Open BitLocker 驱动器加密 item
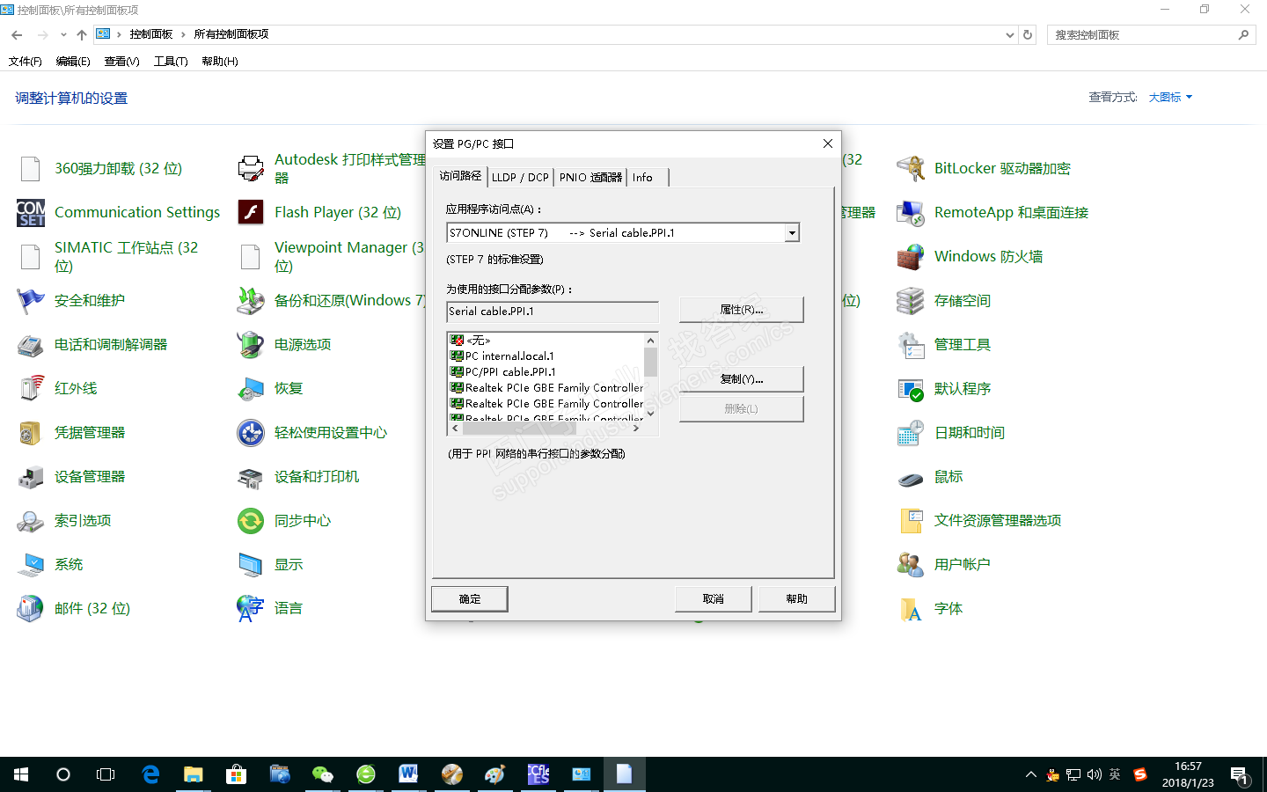 984,168
